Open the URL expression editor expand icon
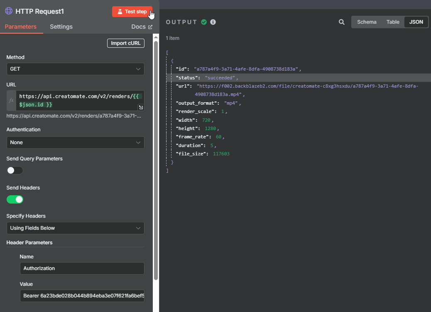 tap(141, 108)
